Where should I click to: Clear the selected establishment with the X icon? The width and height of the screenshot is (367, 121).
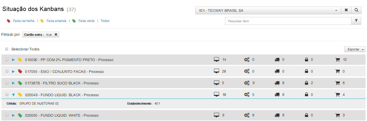pyautogui.click(x=346, y=10)
